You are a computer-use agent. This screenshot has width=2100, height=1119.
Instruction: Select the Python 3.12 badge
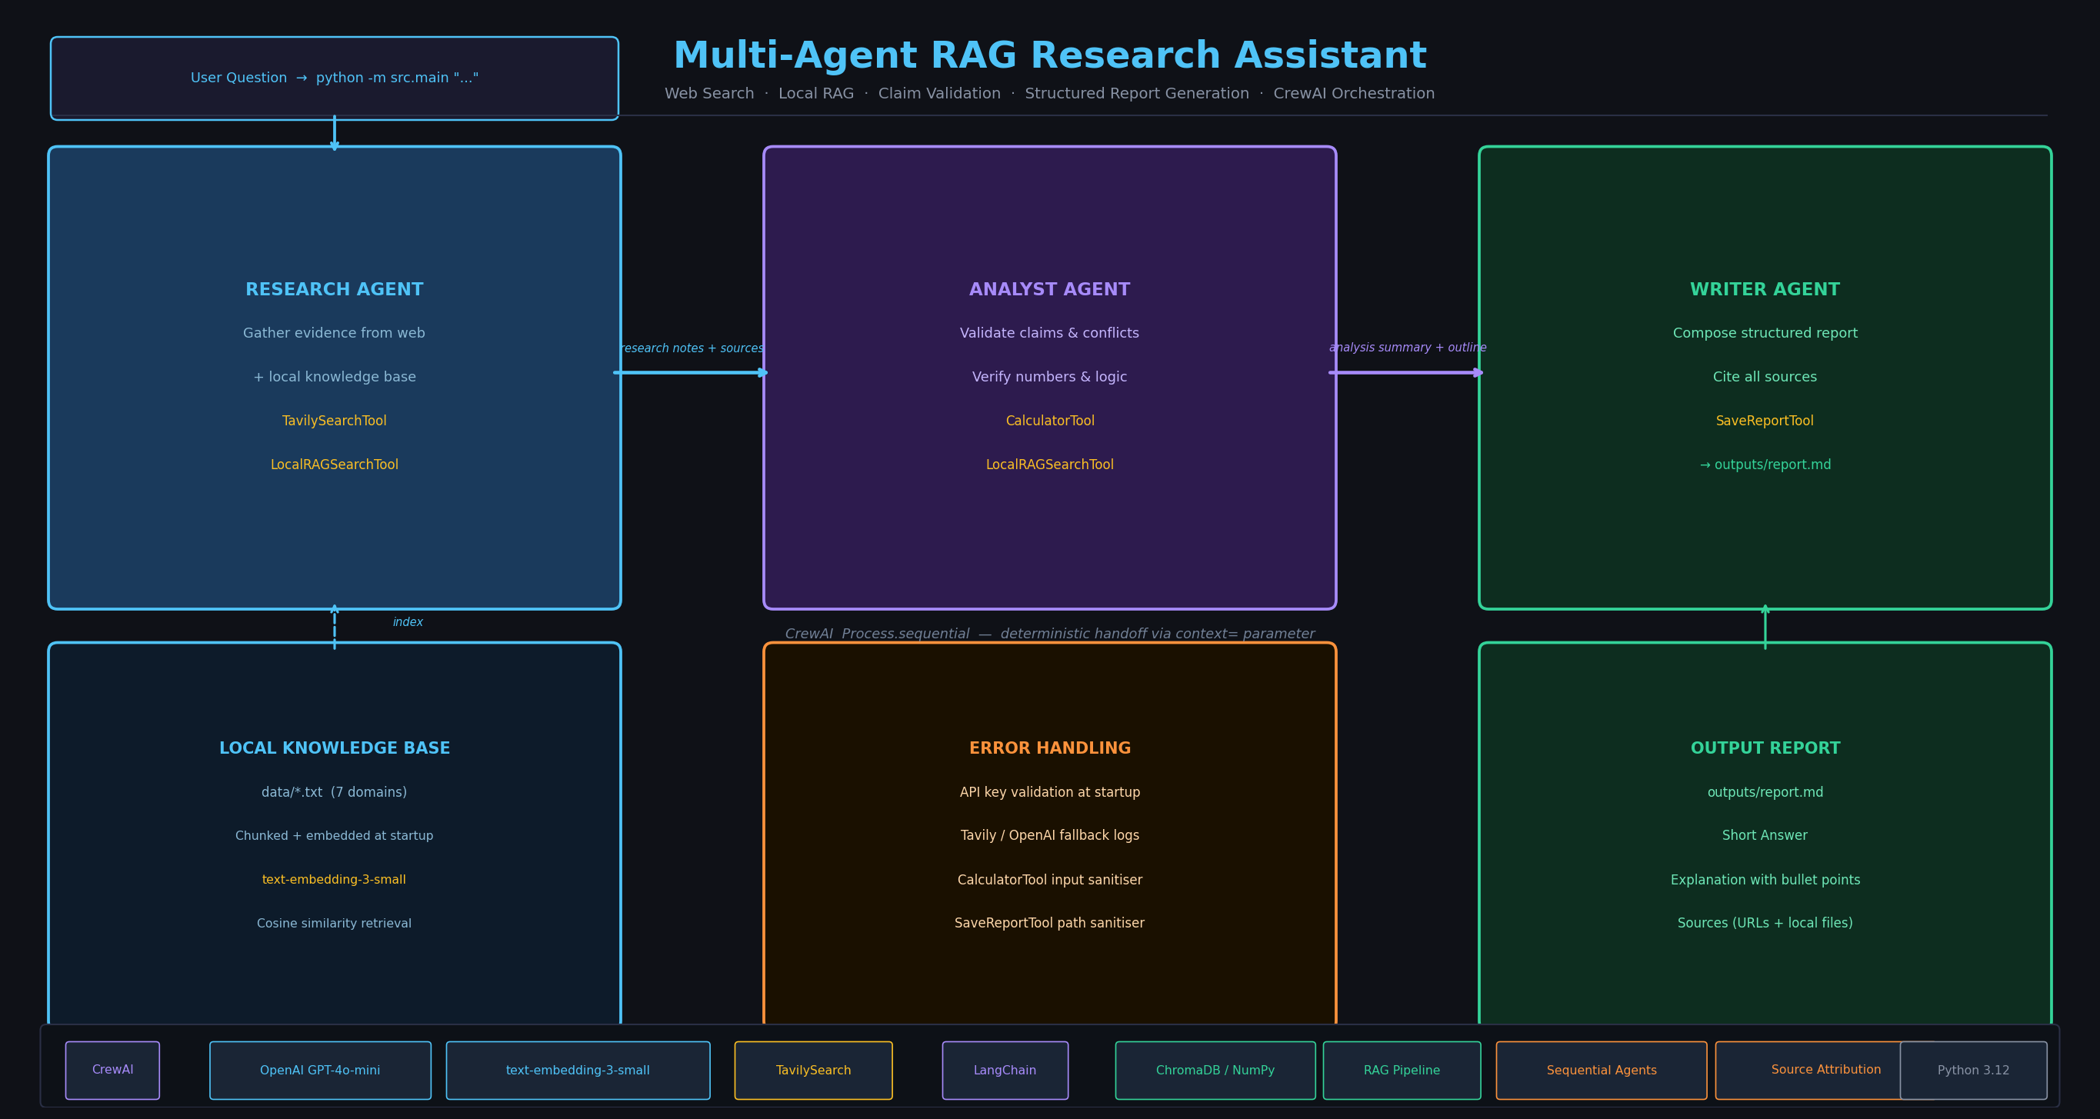click(x=1973, y=1070)
